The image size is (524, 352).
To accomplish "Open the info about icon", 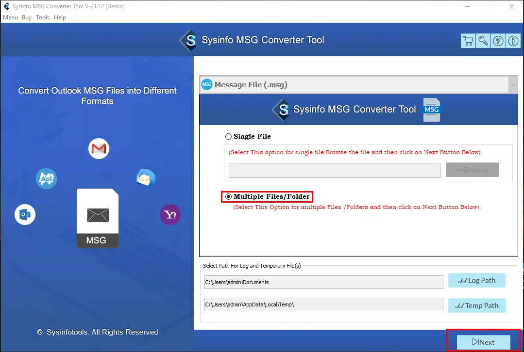I will pyautogui.click(x=513, y=41).
